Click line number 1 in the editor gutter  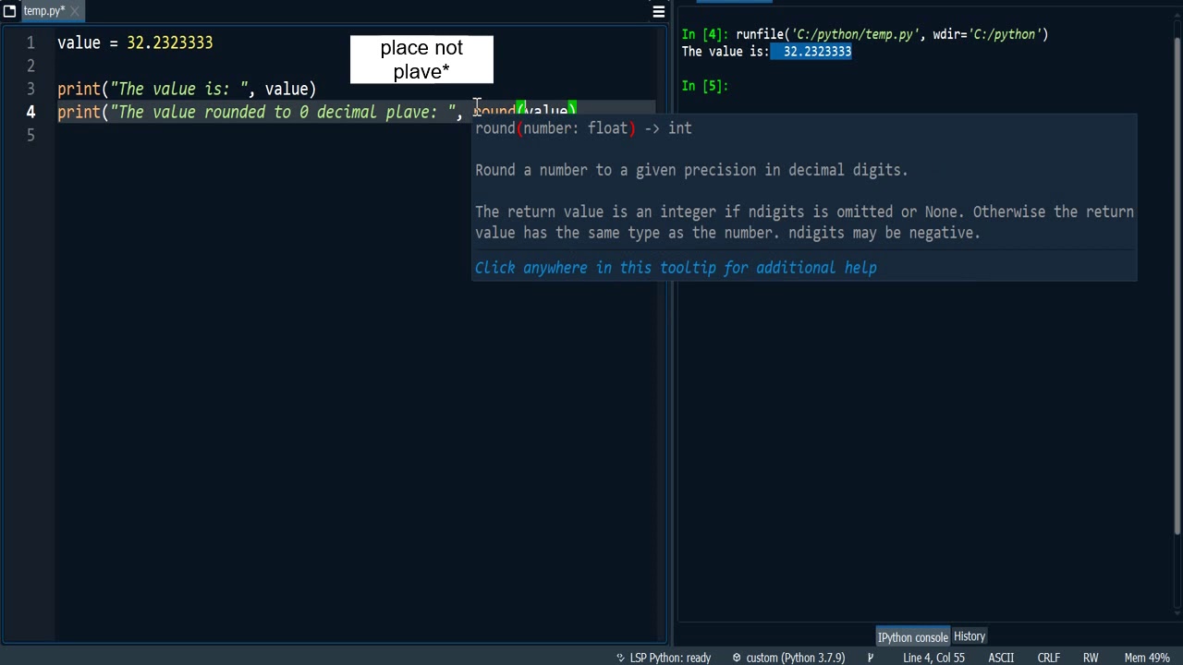[x=30, y=42]
